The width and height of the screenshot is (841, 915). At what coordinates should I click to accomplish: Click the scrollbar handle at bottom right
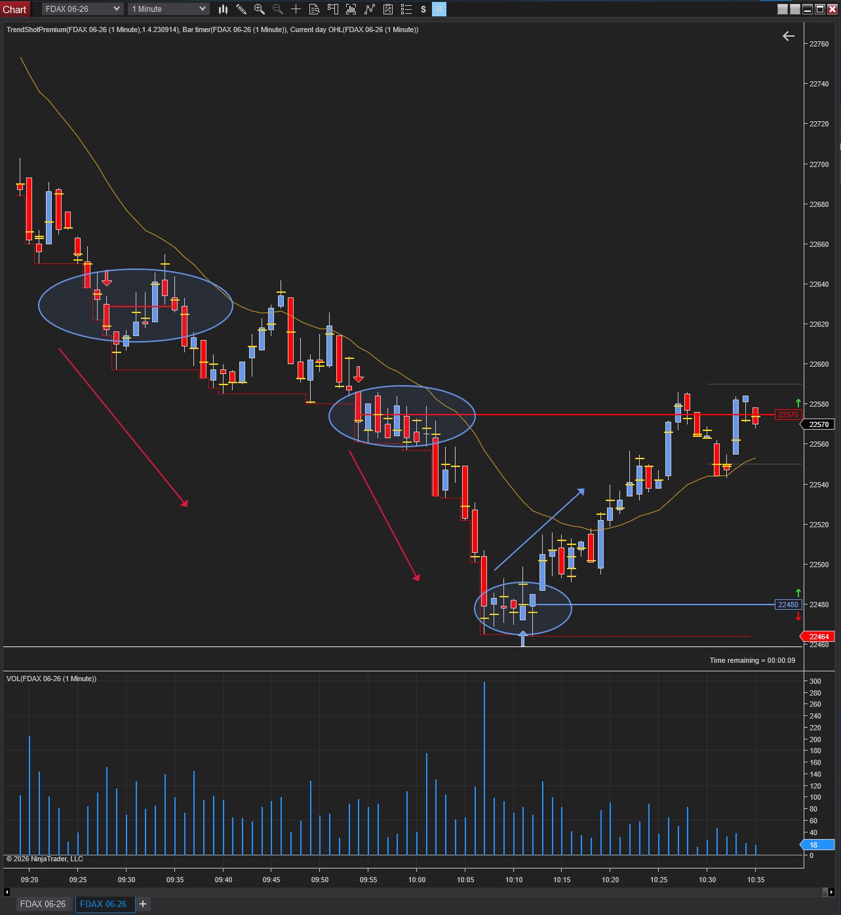tap(825, 891)
